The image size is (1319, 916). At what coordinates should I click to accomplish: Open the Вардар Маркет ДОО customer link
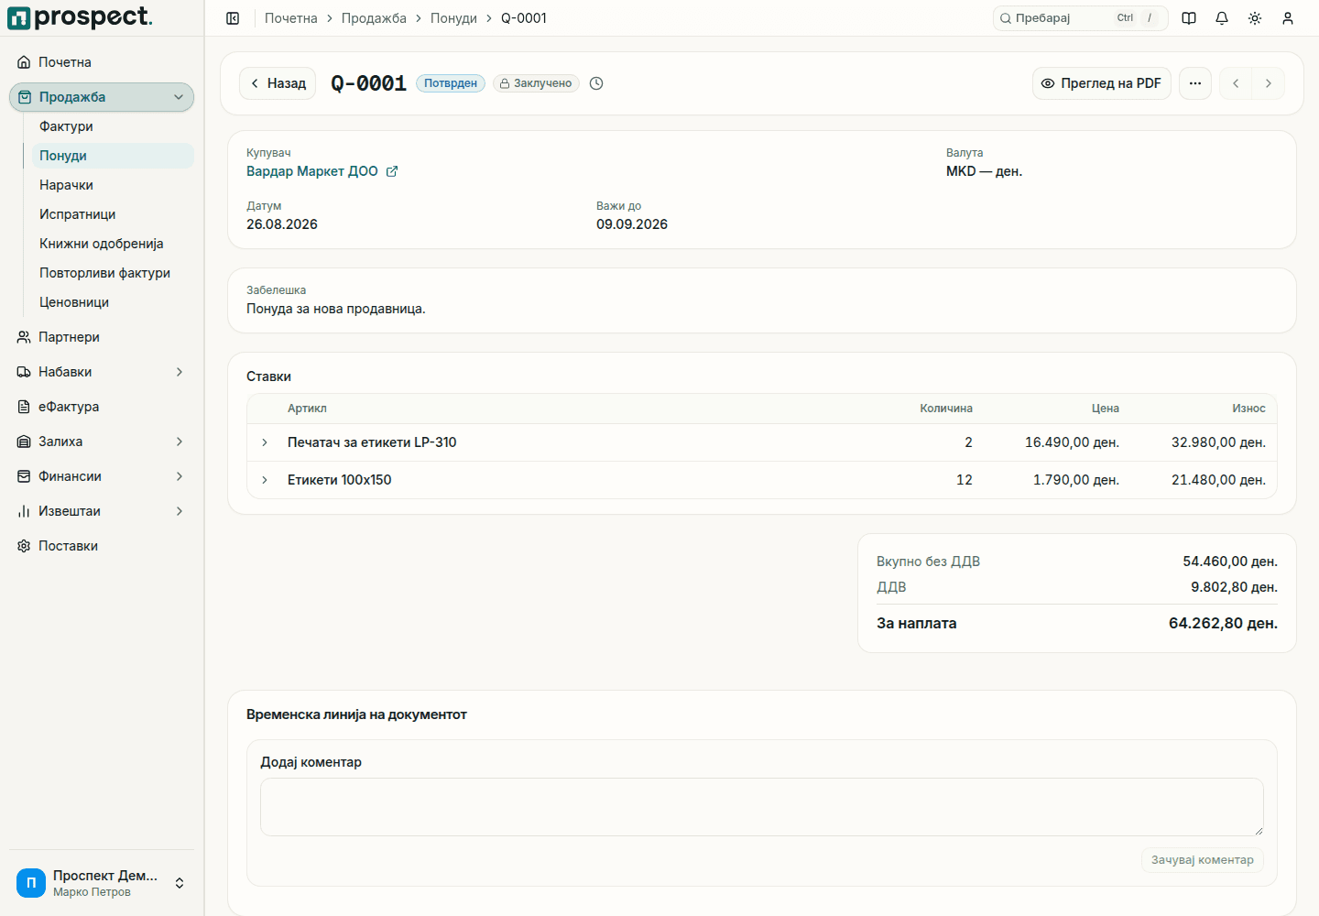click(312, 171)
